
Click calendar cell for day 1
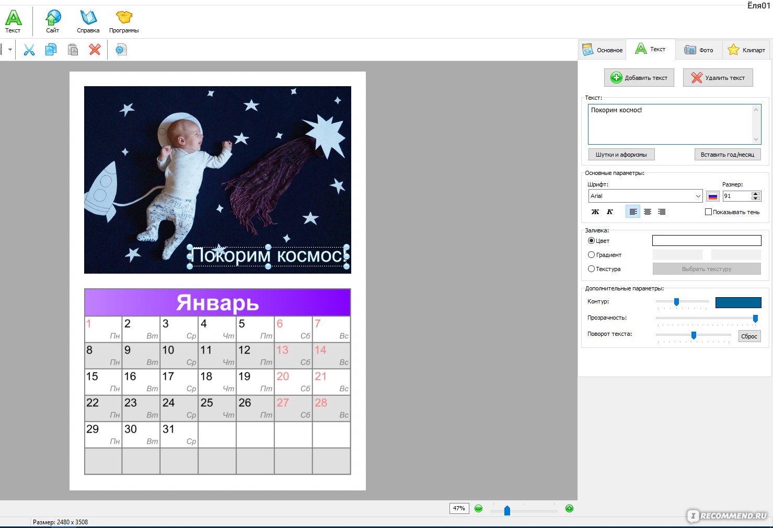[x=103, y=329]
